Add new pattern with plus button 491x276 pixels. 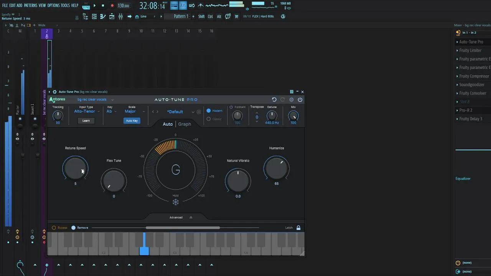(x=193, y=16)
